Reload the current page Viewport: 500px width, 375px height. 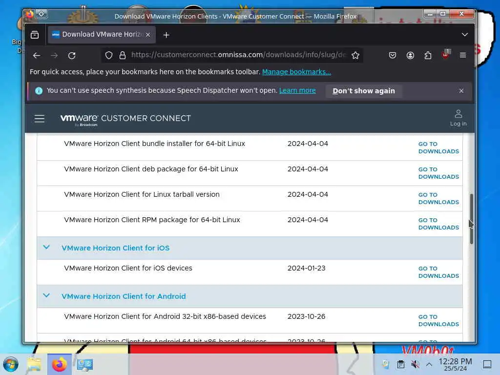72,56
